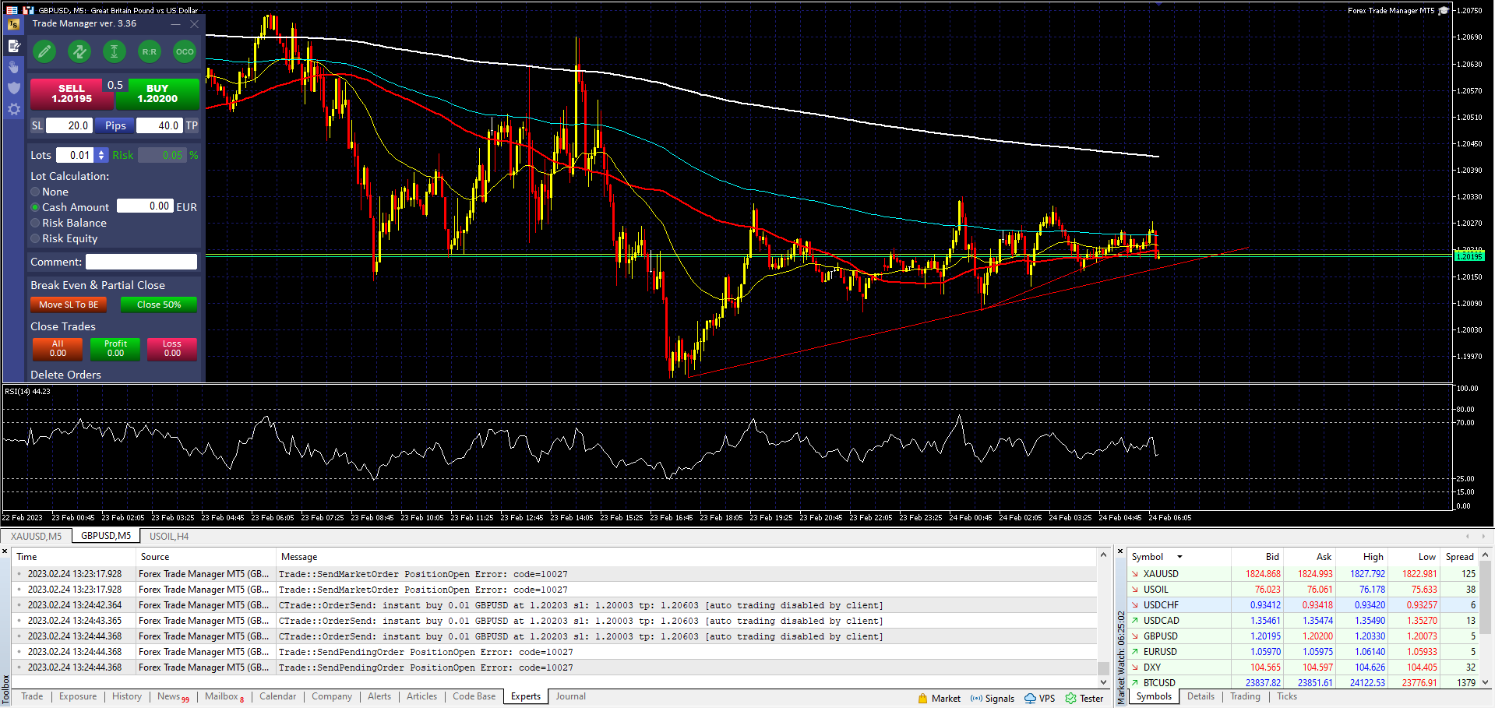
Task: Click the graduation cap icon at chart top-right
Action: coord(1444,10)
